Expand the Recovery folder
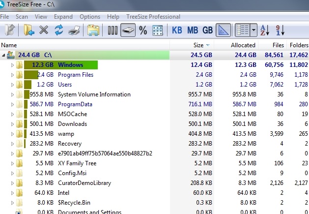 (x=12, y=144)
